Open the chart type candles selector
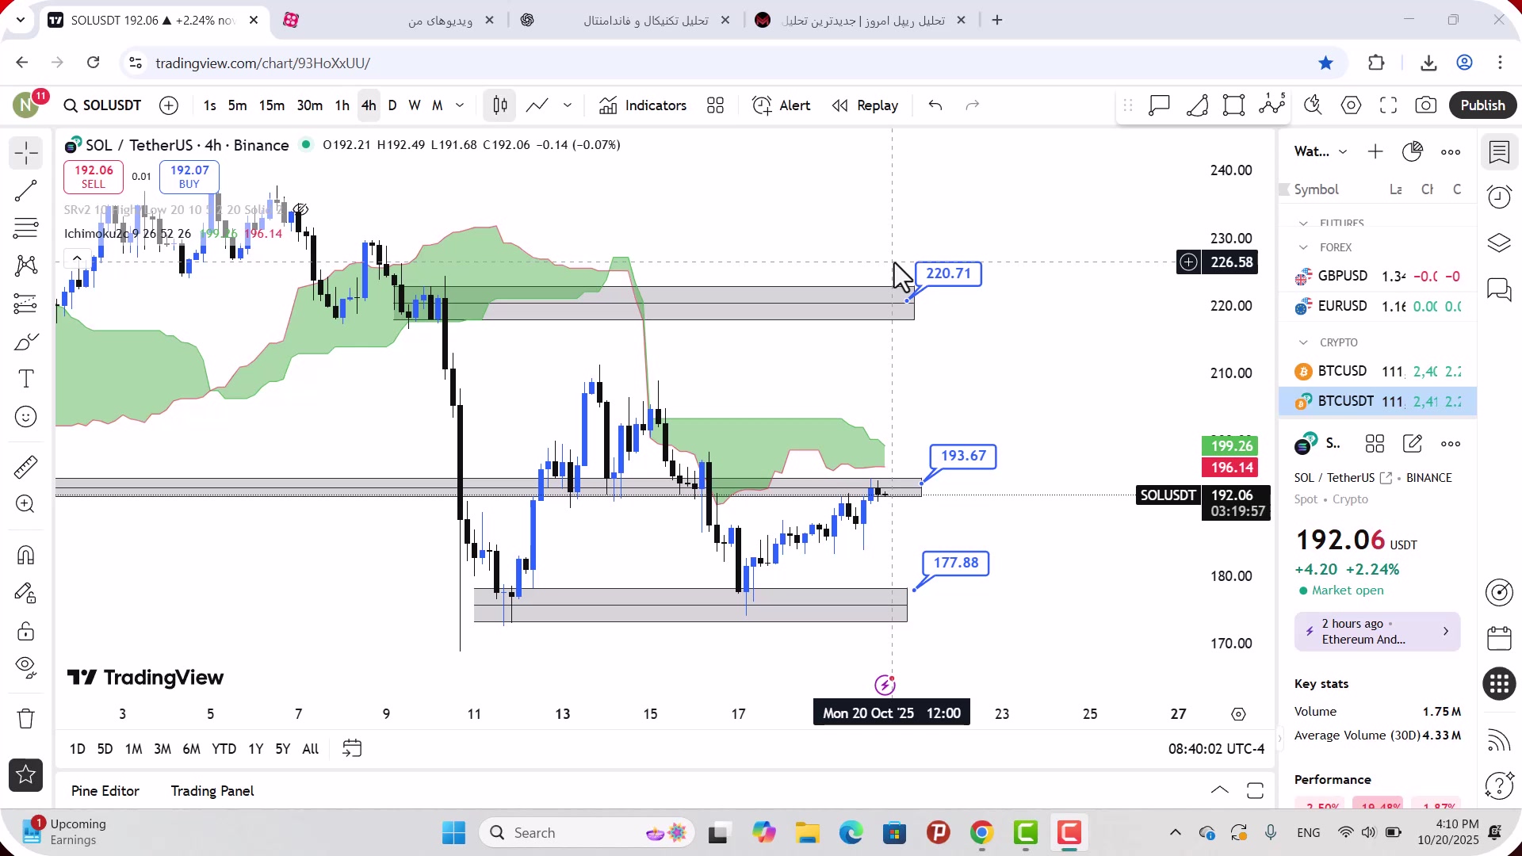The height and width of the screenshot is (856, 1522). 499,105
